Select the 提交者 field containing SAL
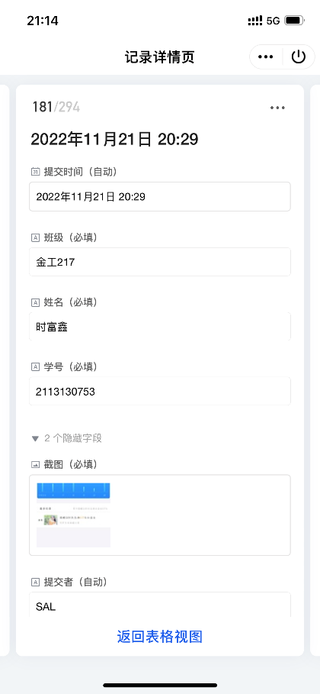Image resolution: width=320 pixels, height=694 pixels. tap(160, 605)
